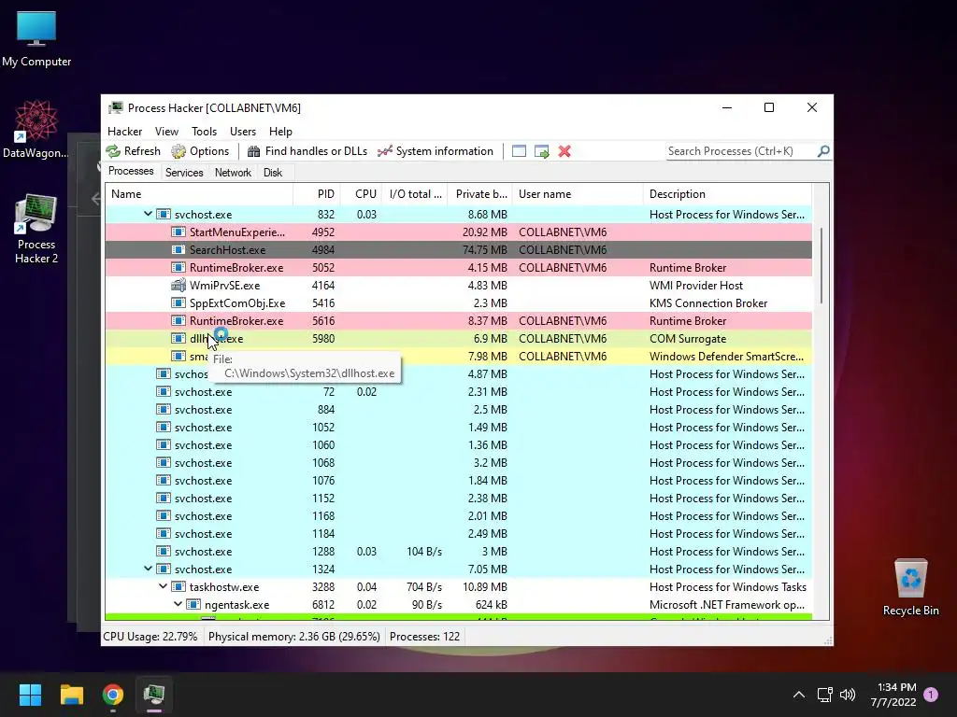Click the SppExtComObj.Exe process icon

point(179,303)
